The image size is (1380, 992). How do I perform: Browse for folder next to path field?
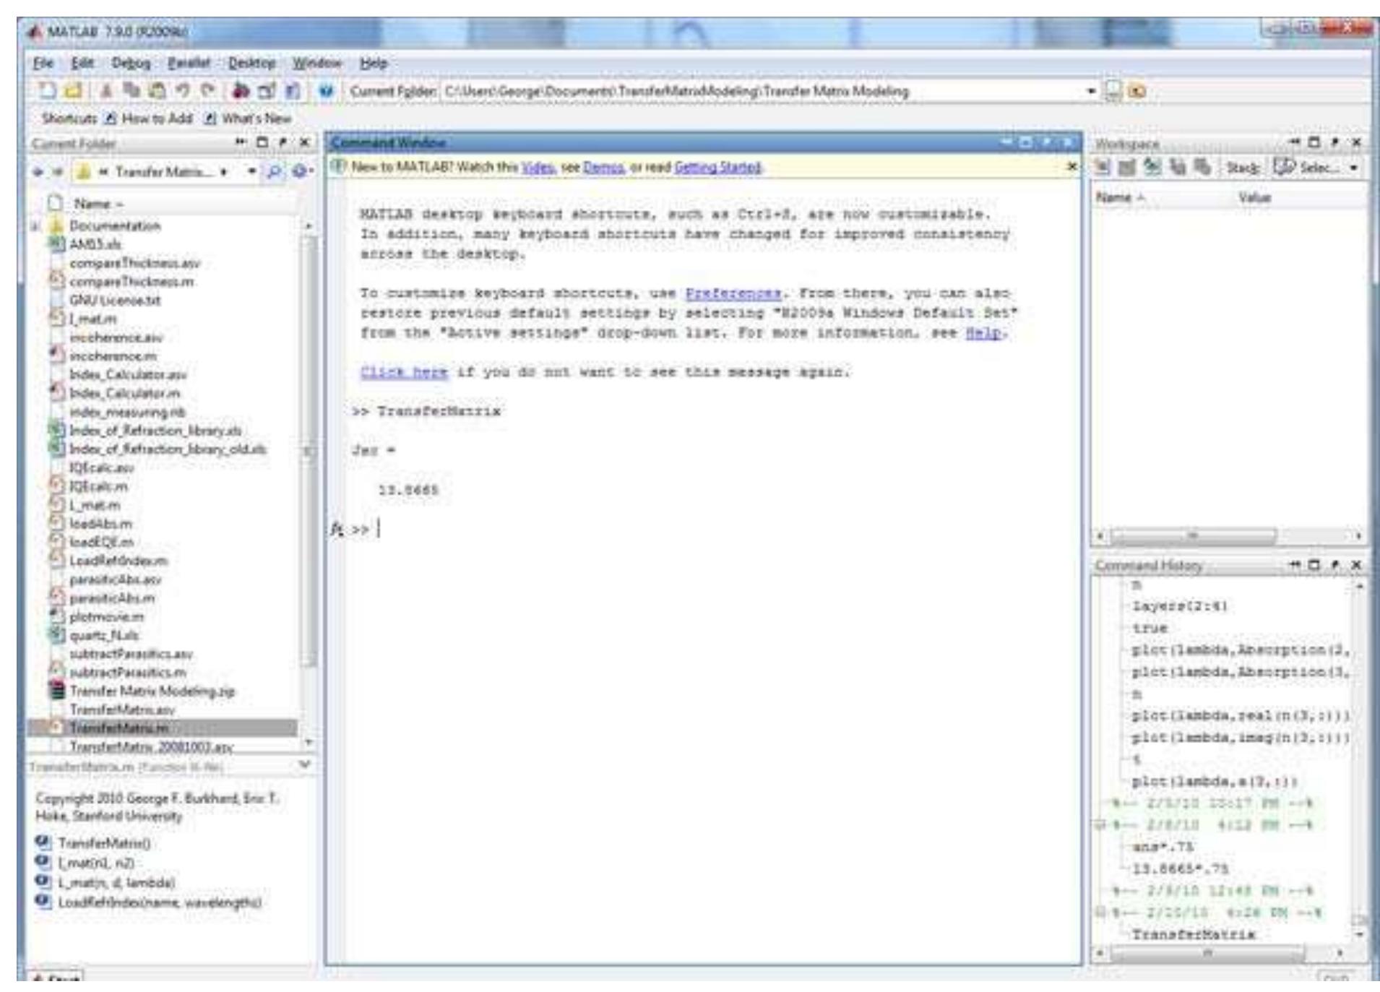(x=1113, y=92)
